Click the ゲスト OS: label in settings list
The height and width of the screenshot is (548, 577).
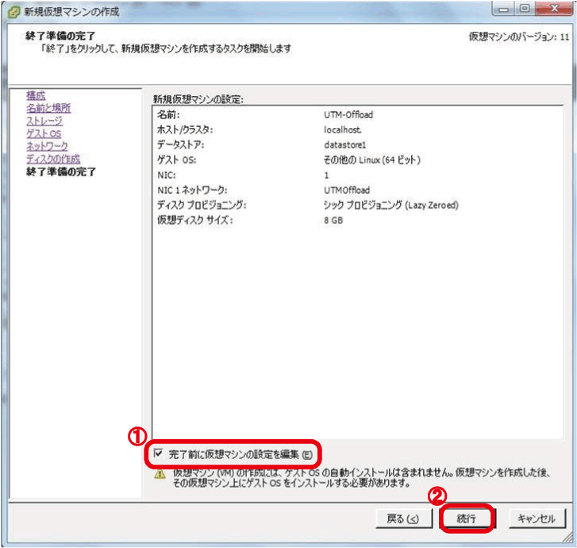click(x=177, y=160)
